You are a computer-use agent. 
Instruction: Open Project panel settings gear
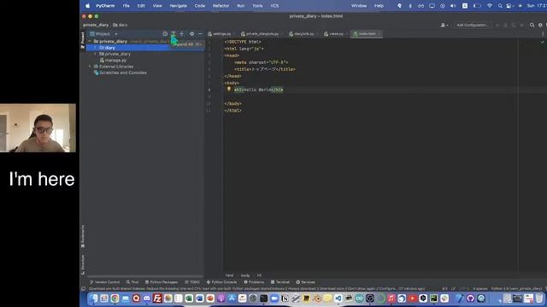(191, 34)
